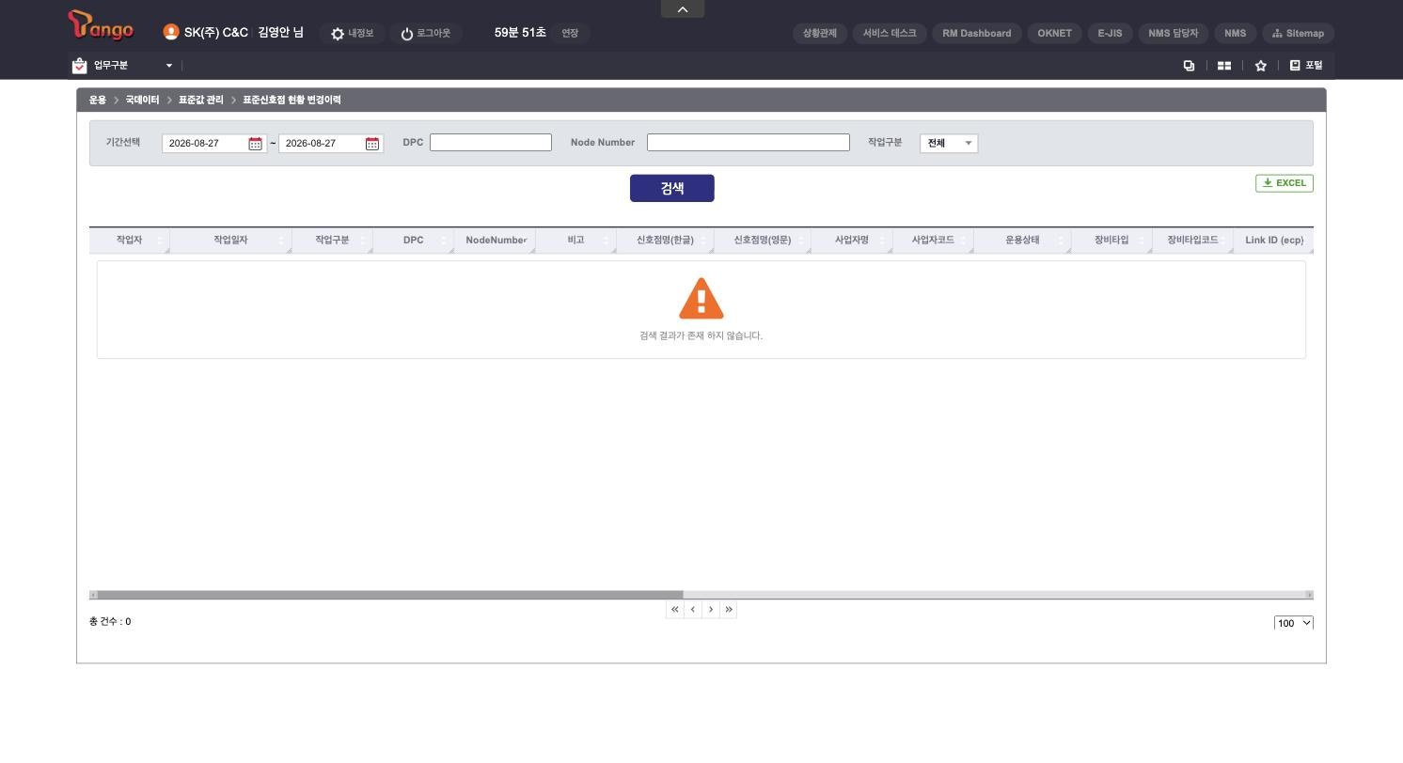The width and height of the screenshot is (1403, 763).
Task: Sort by 작업자 column header
Action: (x=130, y=241)
